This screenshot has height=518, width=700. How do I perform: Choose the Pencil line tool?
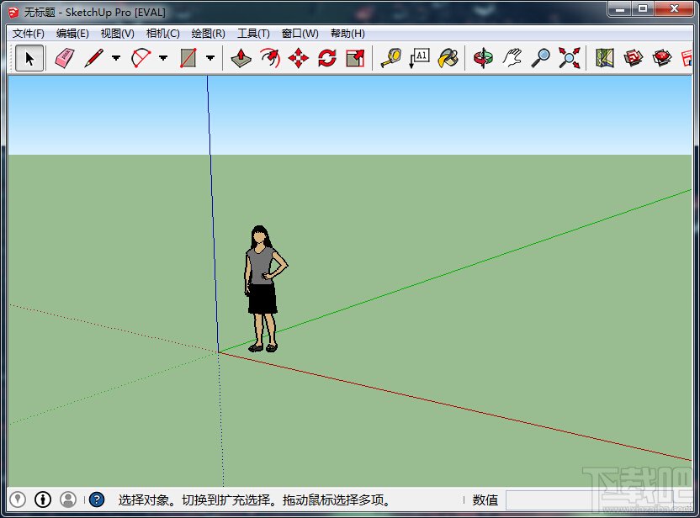[94, 58]
